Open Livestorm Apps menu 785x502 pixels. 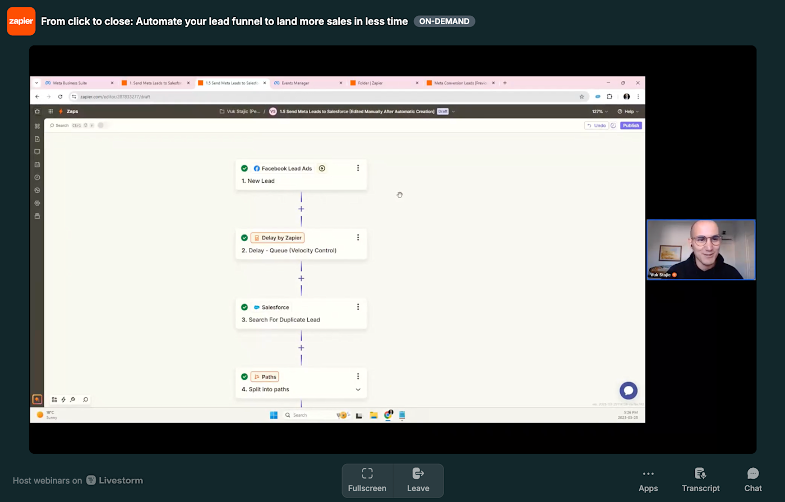pos(648,481)
